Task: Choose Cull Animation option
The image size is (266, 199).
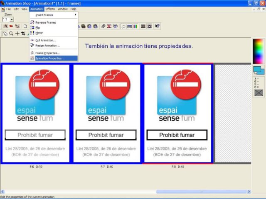Action: click(x=45, y=40)
